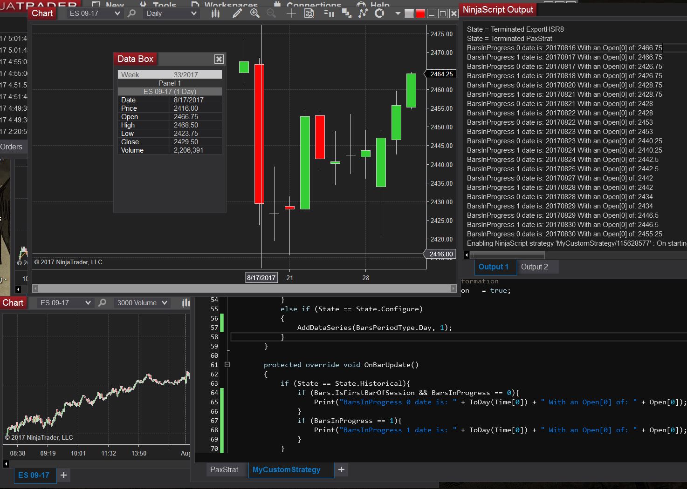Switch to the Output 2 tab
The image size is (687, 489).
click(534, 267)
